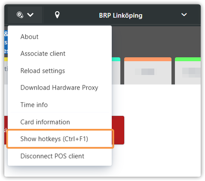Choose Associate client from menu
The image size is (205, 181).
[x=60, y=53]
